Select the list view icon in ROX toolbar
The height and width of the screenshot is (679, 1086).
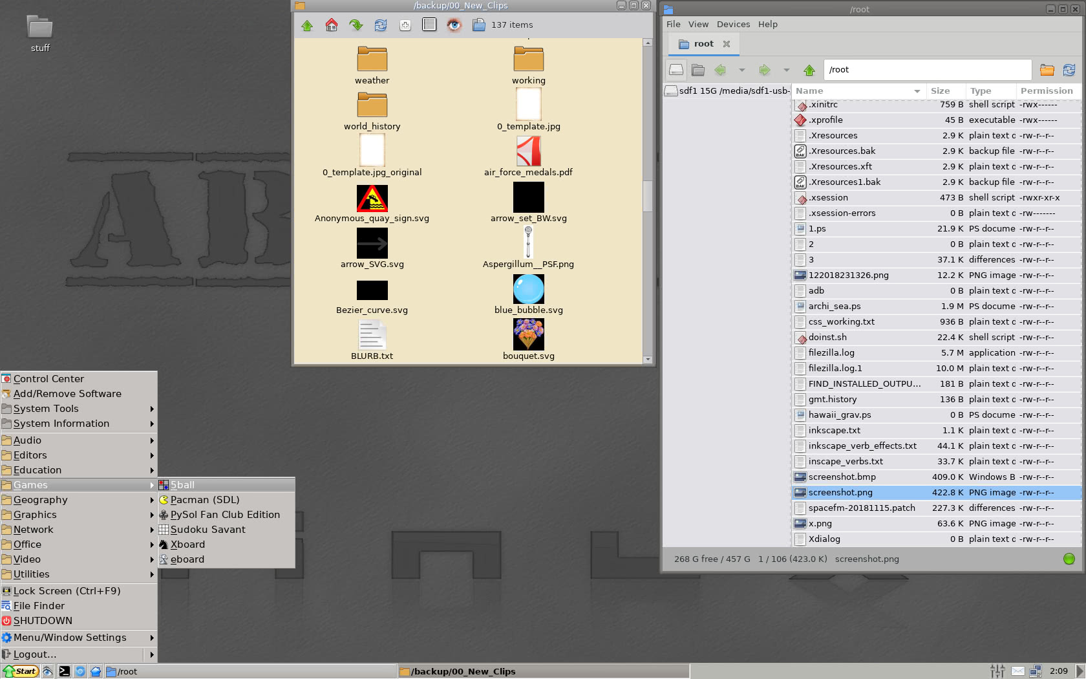(429, 25)
